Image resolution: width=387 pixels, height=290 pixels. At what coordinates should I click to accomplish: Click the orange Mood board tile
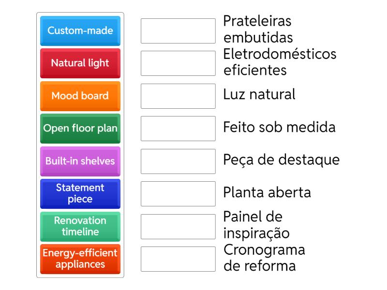pos(80,96)
